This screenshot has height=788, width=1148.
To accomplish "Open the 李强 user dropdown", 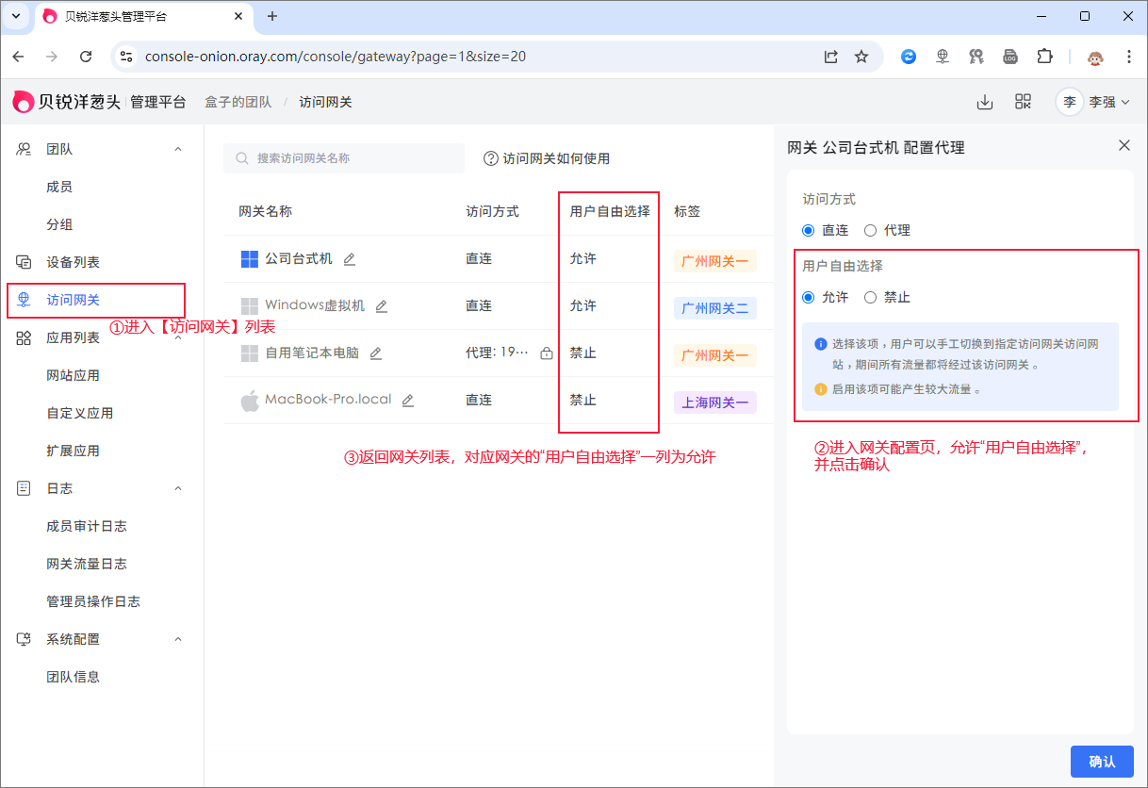I will (x=1094, y=102).
